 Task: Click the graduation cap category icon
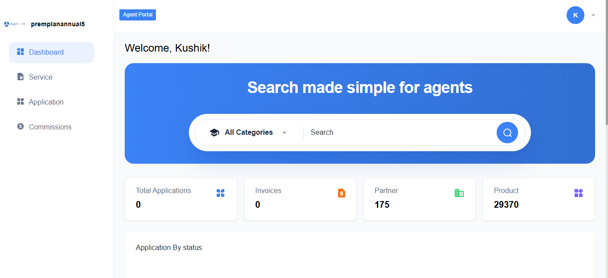pos(214,133)
